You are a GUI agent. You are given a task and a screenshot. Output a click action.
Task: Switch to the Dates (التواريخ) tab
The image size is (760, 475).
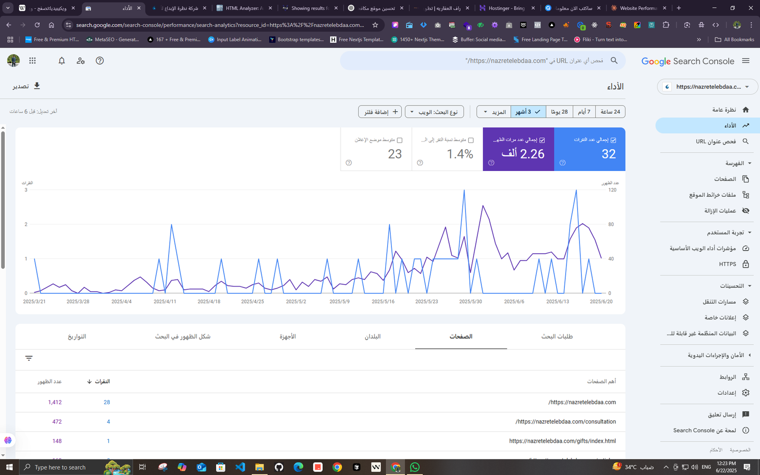click(x=77, y=336)
